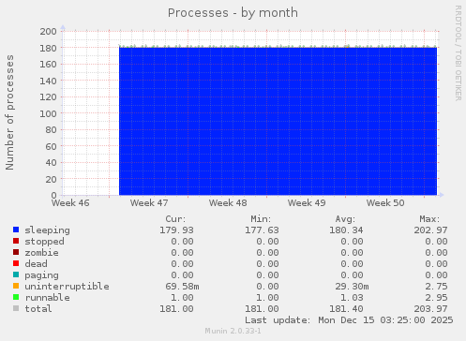
Task: Click the teal paging legend swatch
Action: coord(16,274)
